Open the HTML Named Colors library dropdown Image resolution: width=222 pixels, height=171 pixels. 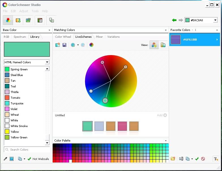[47, 62]
